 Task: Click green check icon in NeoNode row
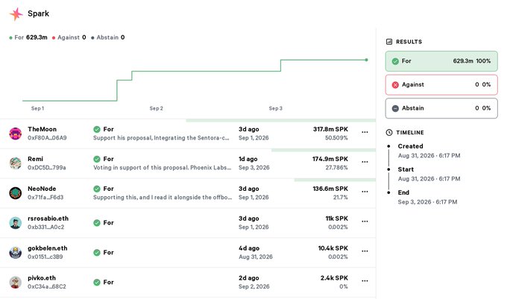click(97, 189)
